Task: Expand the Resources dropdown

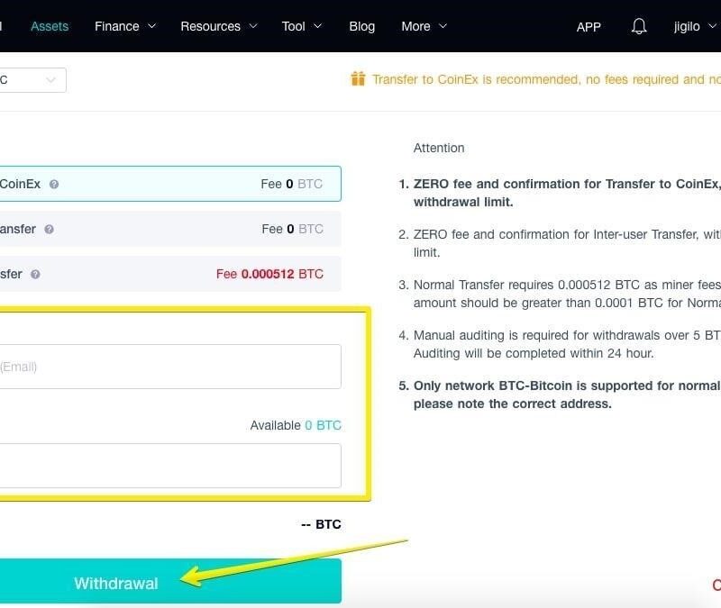Action: (x=218, y=26)
